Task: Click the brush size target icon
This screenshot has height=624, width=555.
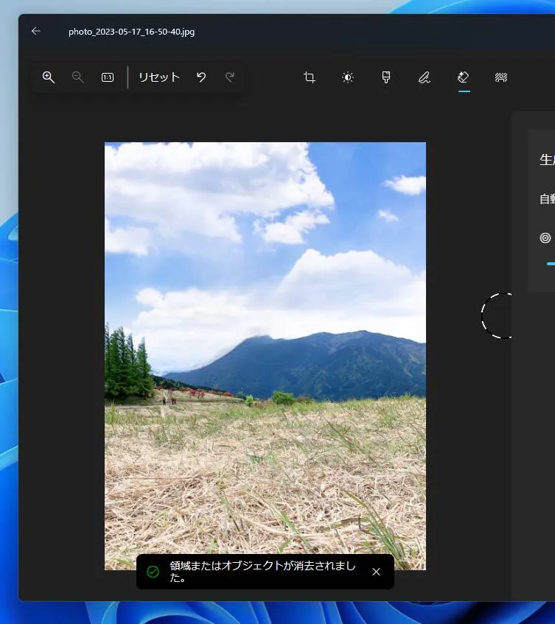Action: [x=545, y=238]
